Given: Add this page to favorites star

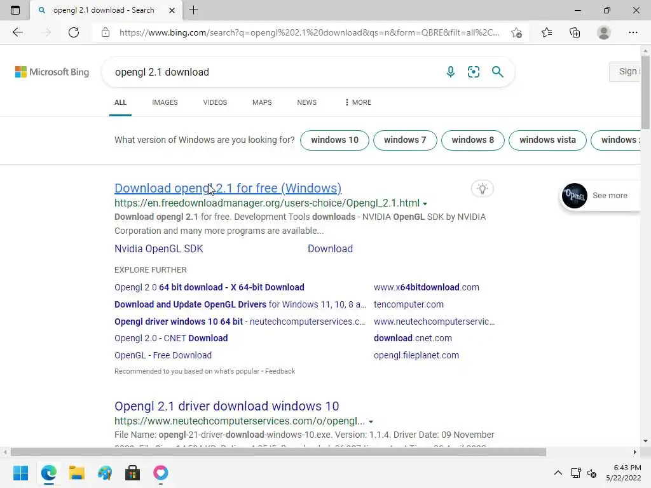Looking at the screenshot, I should pos(516,32).
